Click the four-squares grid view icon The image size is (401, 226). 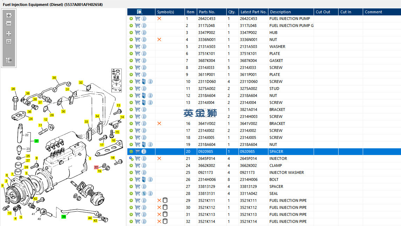[x=9, y=34]
